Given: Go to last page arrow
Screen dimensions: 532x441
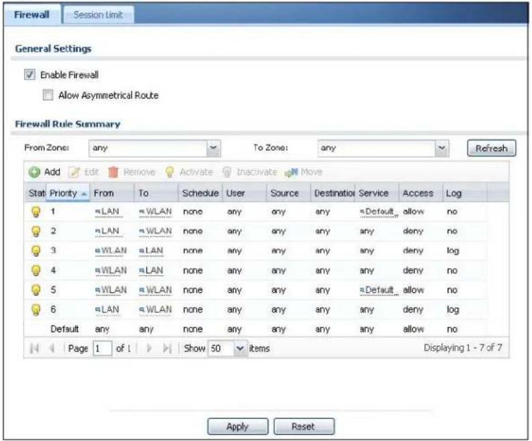Looking at the screenshot, I should point(167,348).
